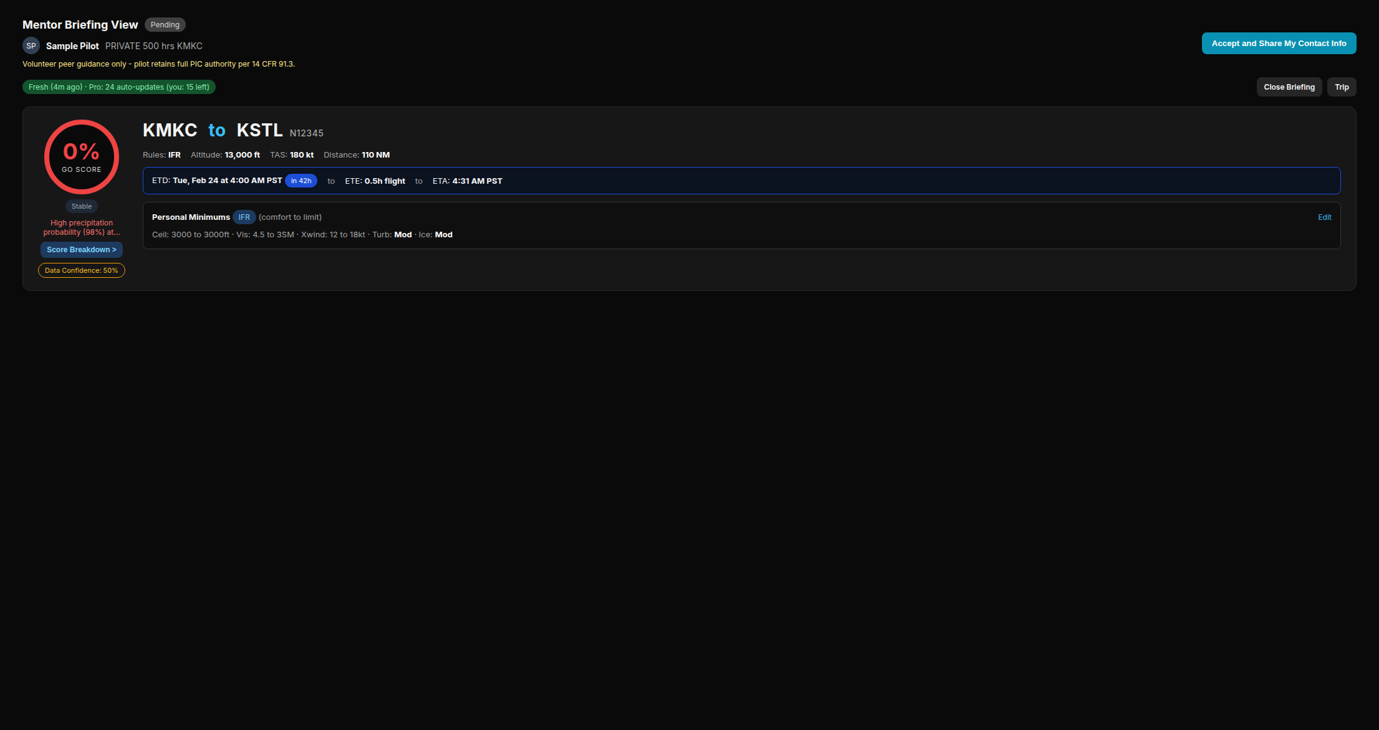Click Accept and Share My Contact Info button
Screen dimensions: 1379x730
tap(1279, 44)
